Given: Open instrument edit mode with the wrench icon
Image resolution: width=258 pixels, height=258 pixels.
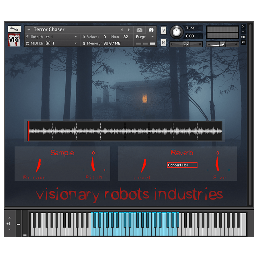Looking at the screenshot, I should tap(14, 29).
